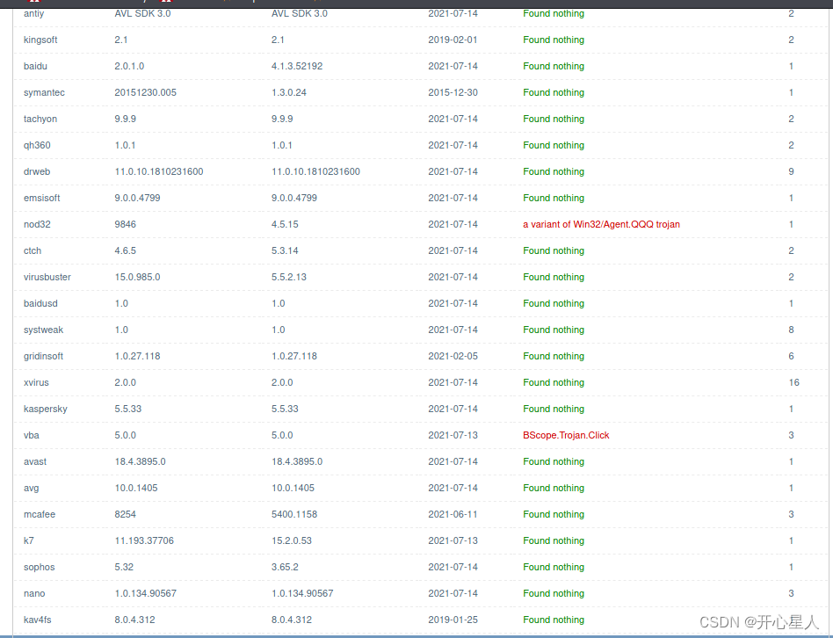Click nod32 engine name

point(37,224)
